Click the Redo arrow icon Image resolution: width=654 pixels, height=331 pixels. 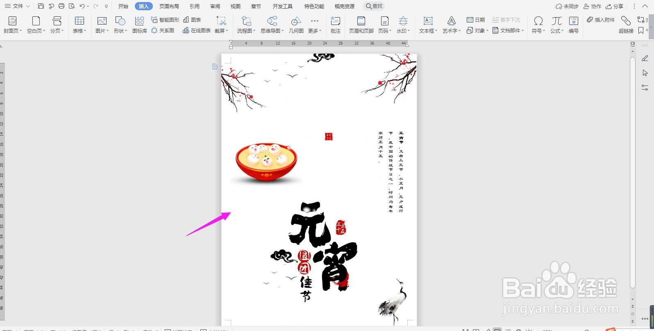coord(95,6)
